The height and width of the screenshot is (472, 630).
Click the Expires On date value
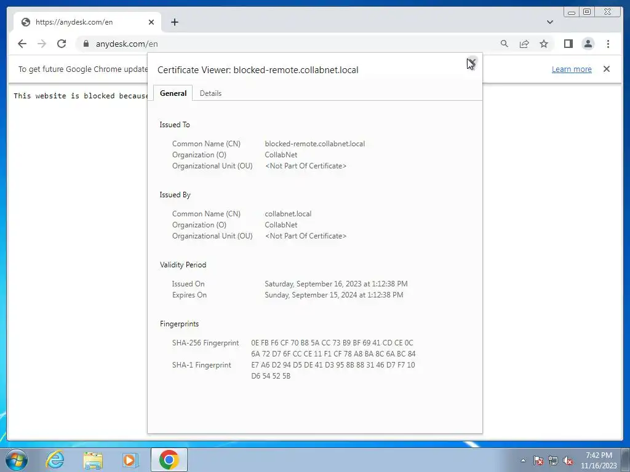[333, 295]
